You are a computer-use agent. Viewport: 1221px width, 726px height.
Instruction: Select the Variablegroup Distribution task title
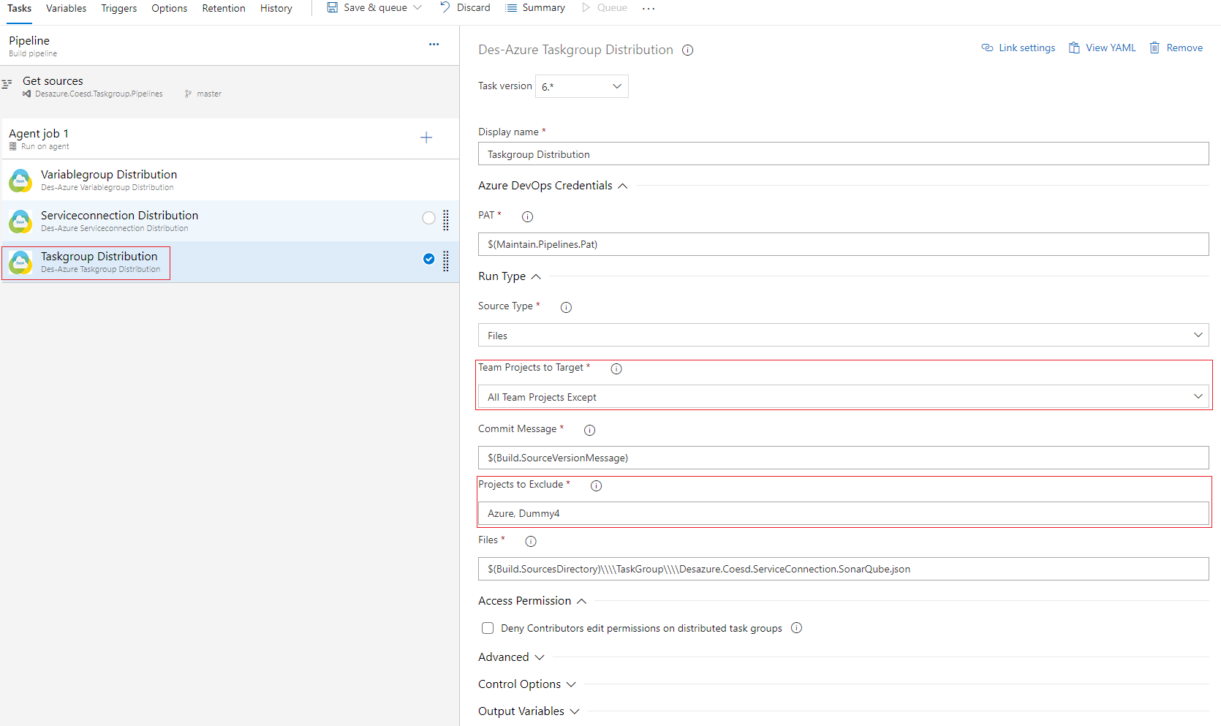pyautogui.click(x=109, y=175)
